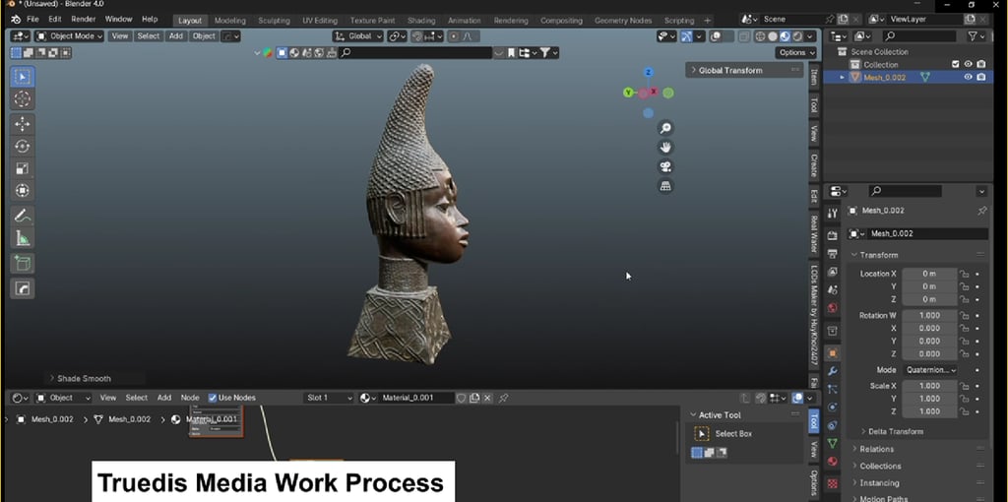The height and width of the screenshot is (502, 1008).
Task: Toggle lock on Scale X
Action: 965,386
